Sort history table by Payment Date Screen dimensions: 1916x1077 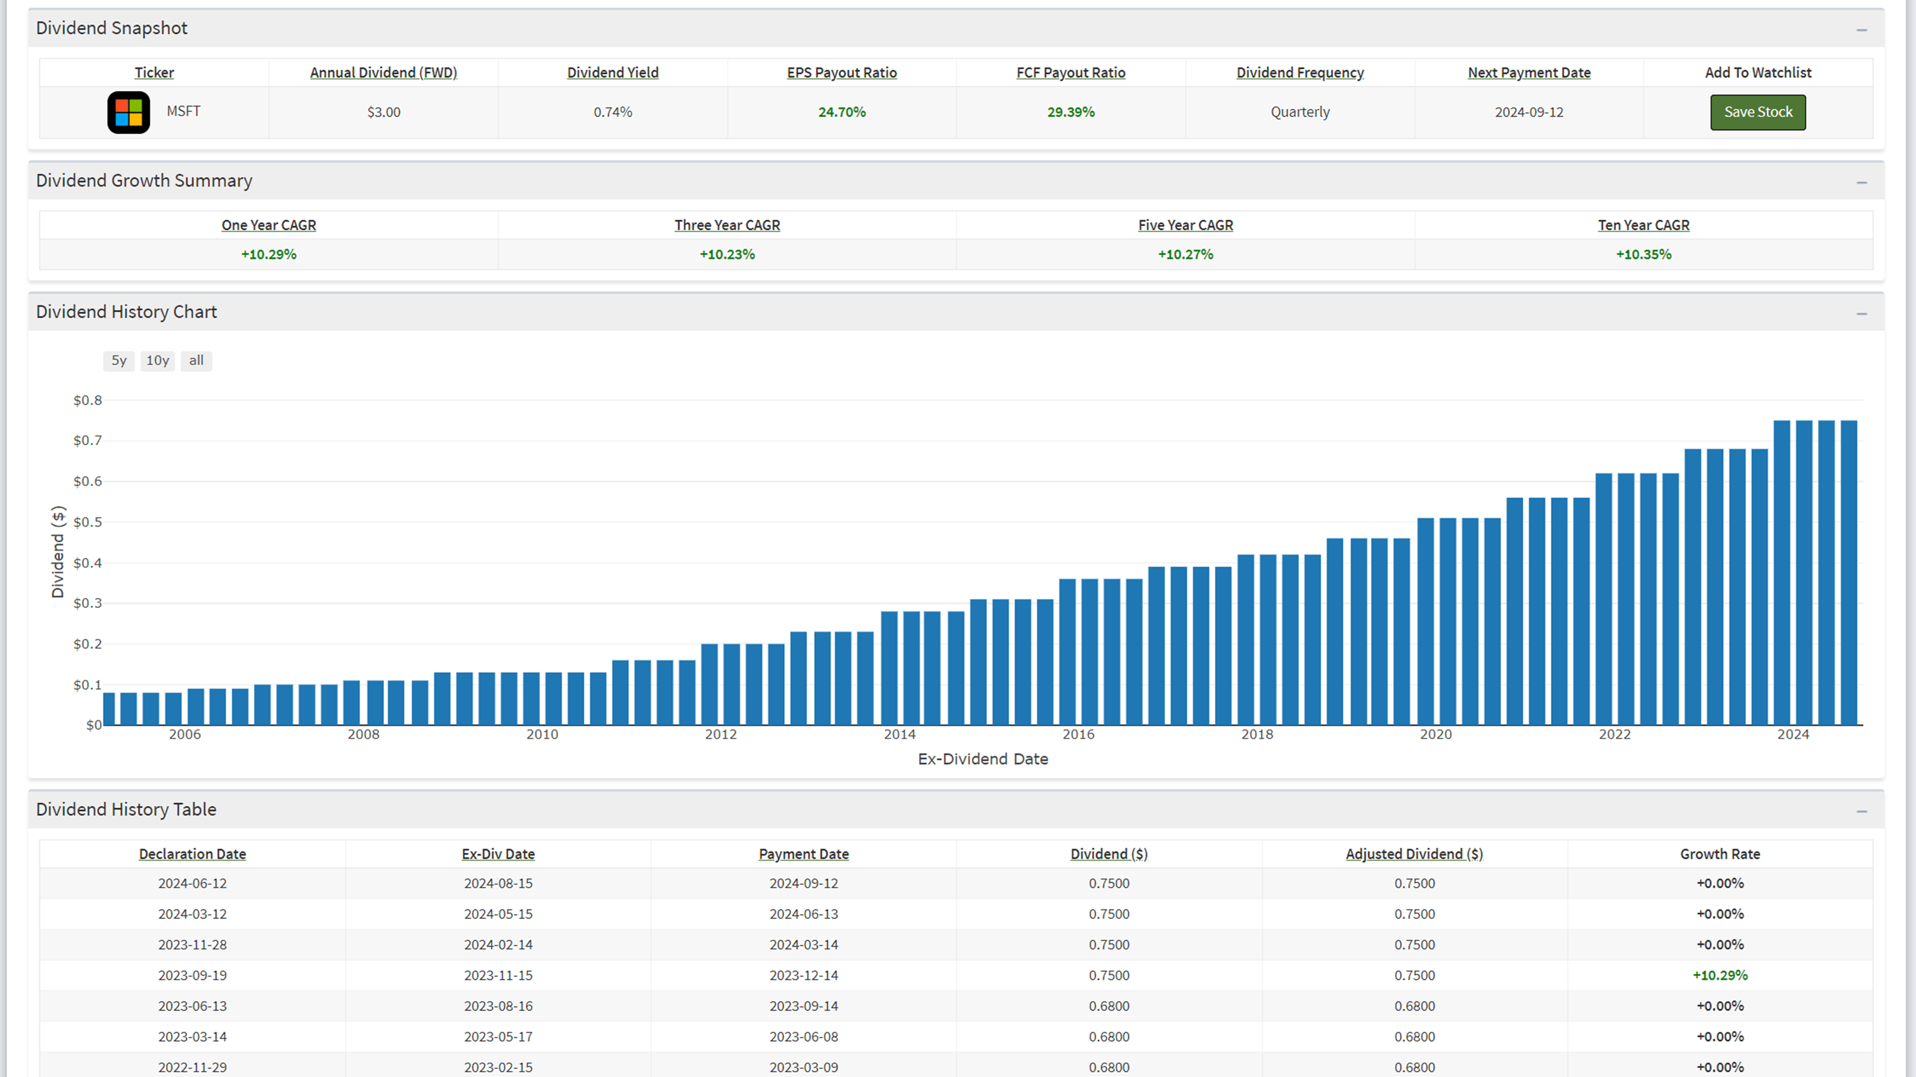pyautogui.click(x=804, y=853)
